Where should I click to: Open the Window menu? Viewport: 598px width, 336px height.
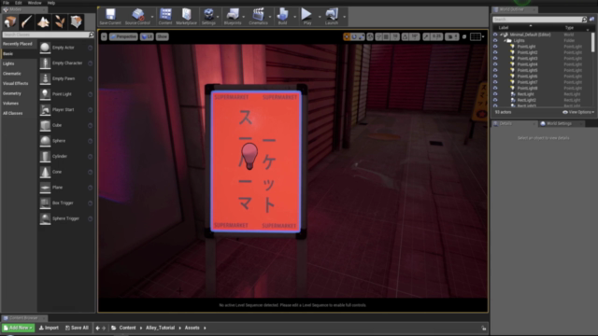pyautogui.click(x=35, y=3)
